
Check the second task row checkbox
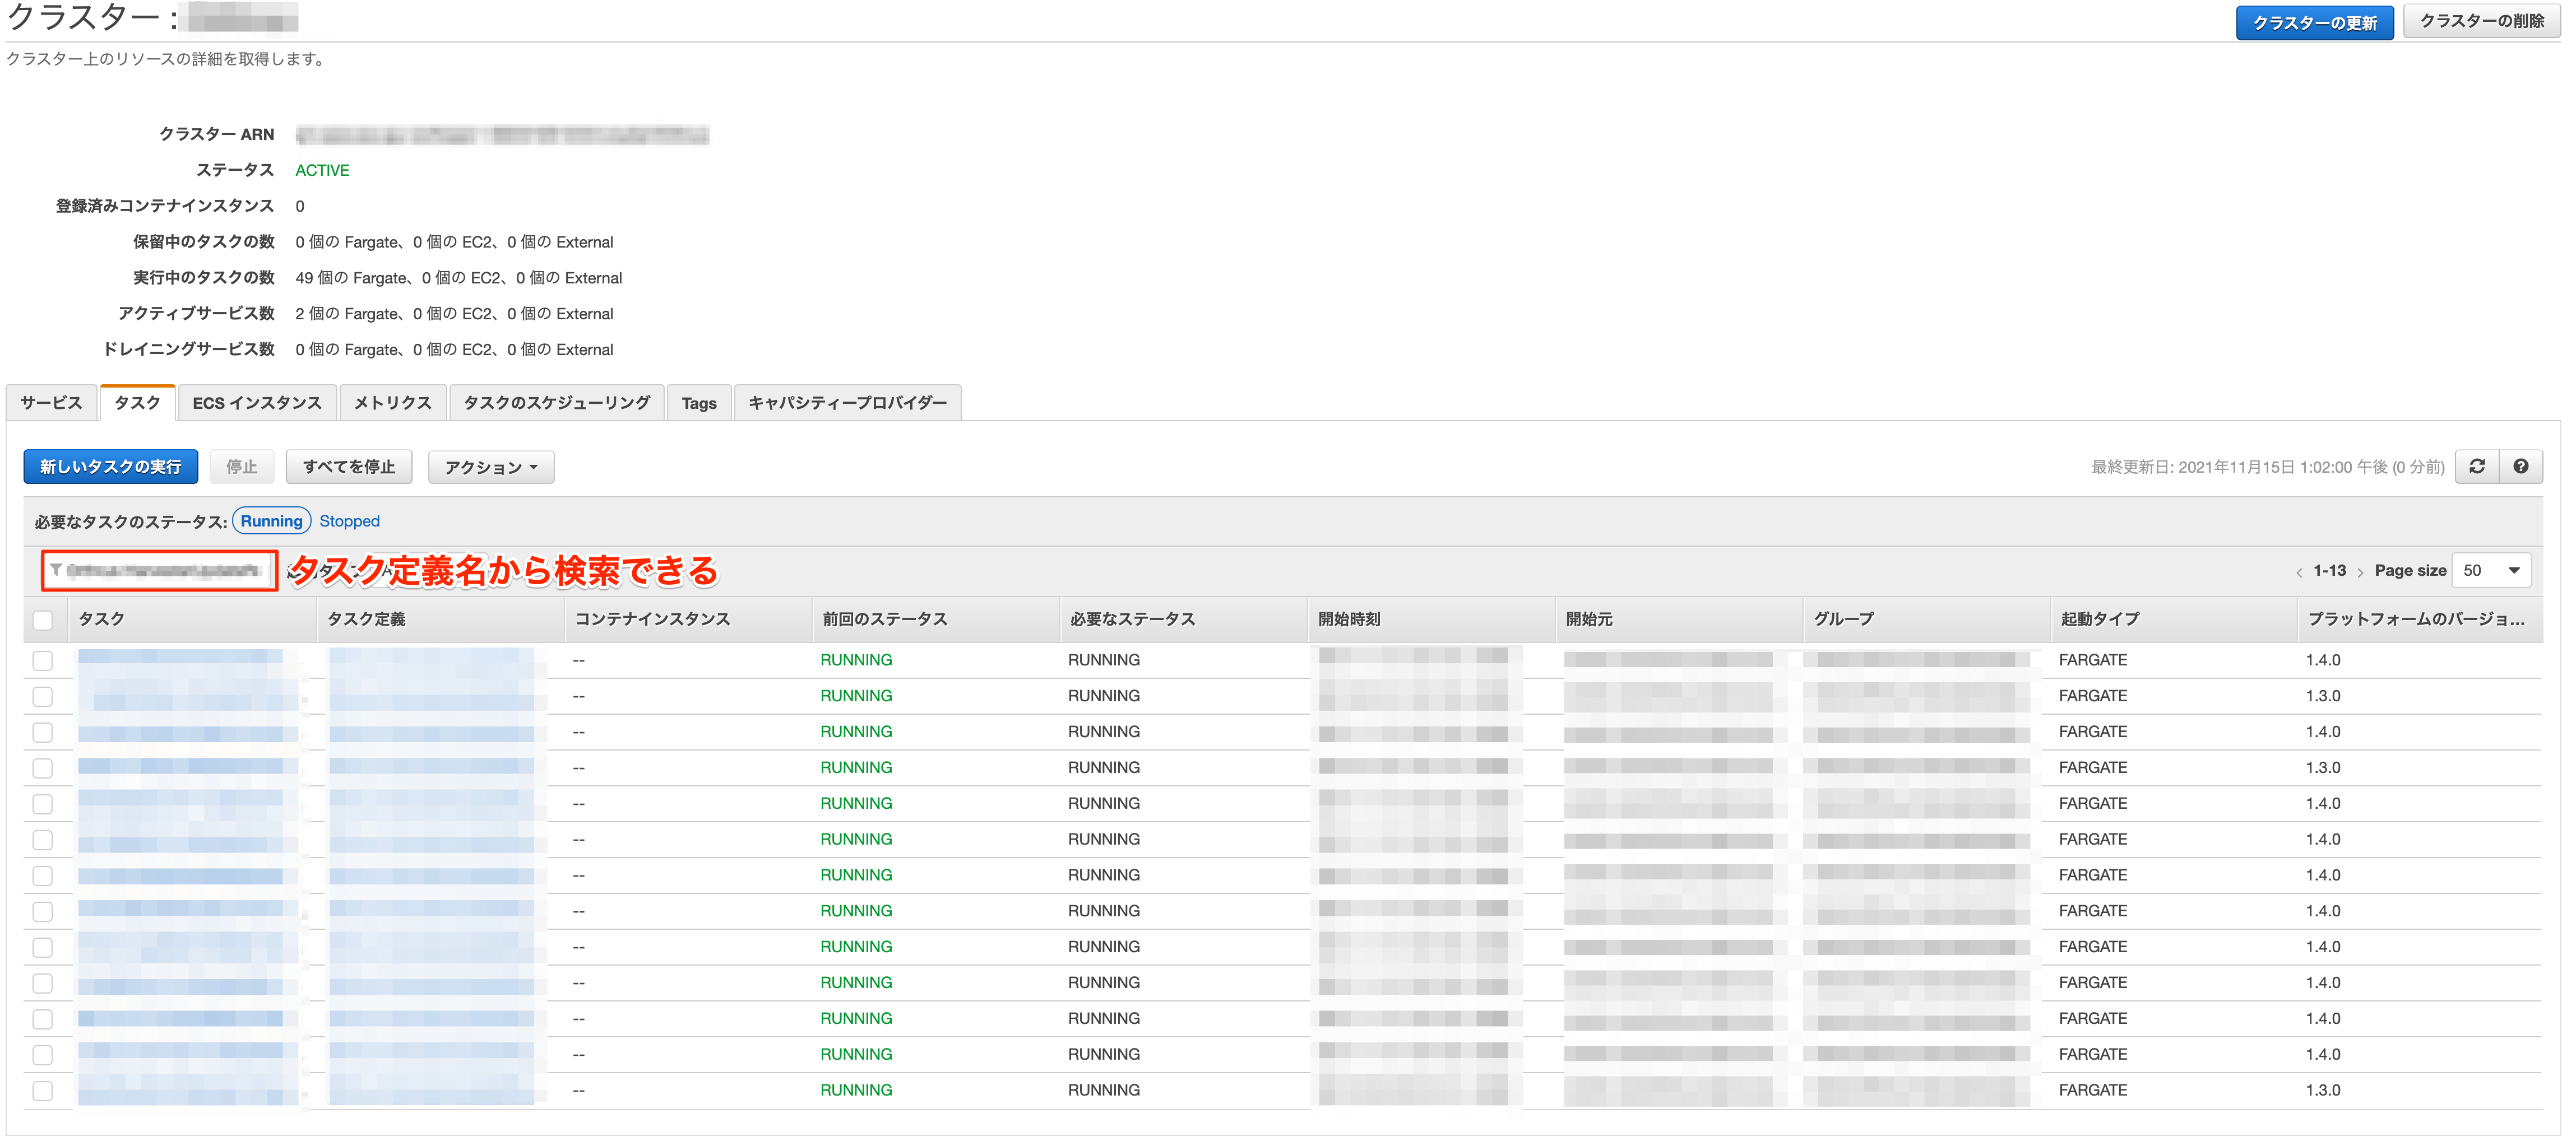point(42,696)
